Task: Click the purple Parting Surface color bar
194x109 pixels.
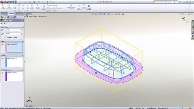Action: point(6,76)
